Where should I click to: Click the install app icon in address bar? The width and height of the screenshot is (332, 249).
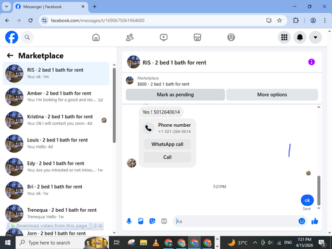[269, 21]
